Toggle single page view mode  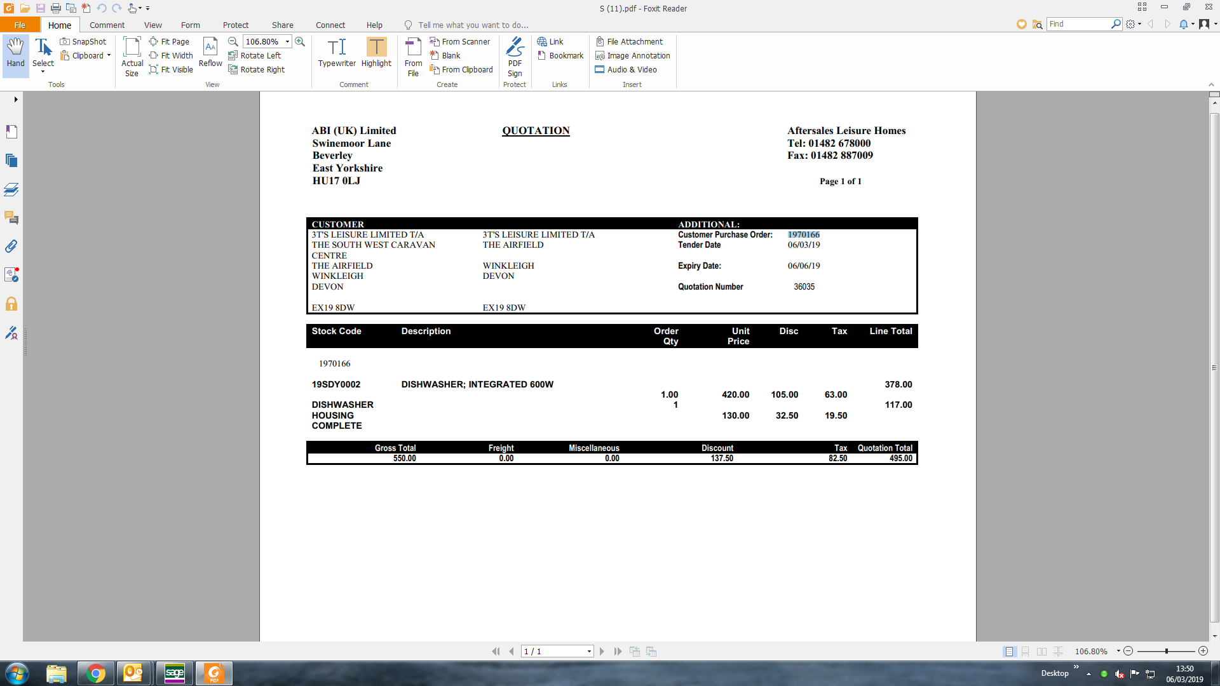click(x=1009, y=652)
